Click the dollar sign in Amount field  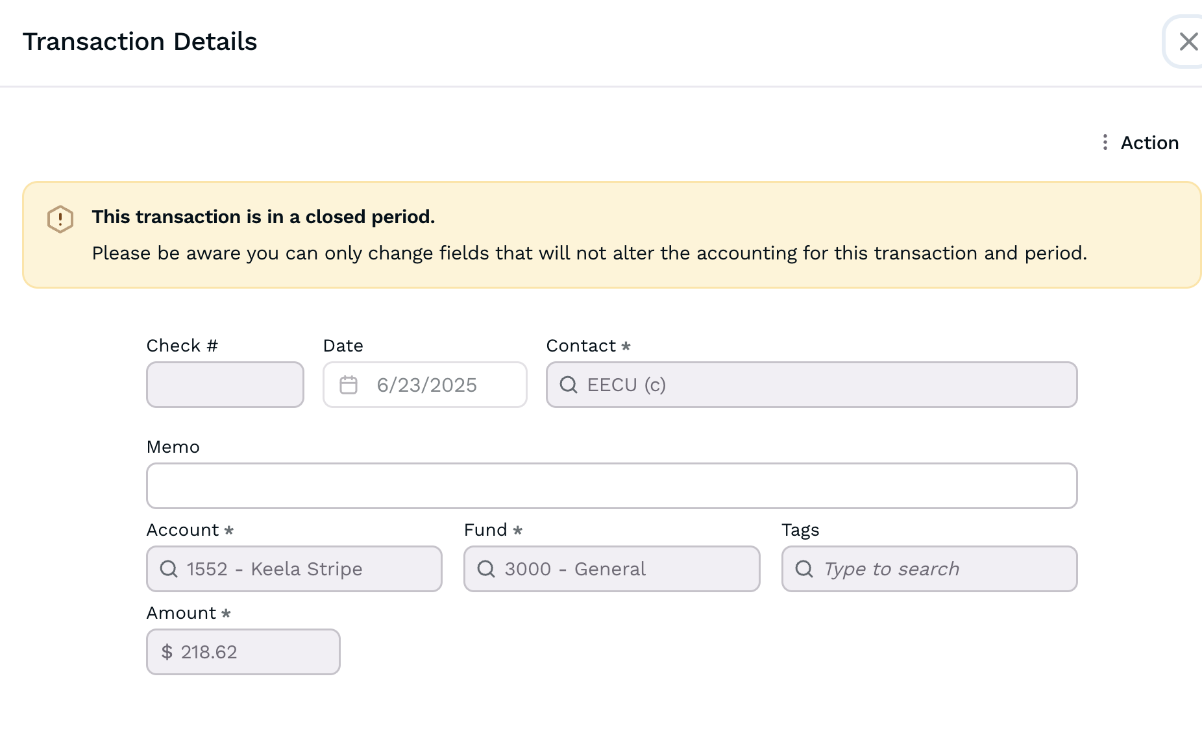point(167,652)
